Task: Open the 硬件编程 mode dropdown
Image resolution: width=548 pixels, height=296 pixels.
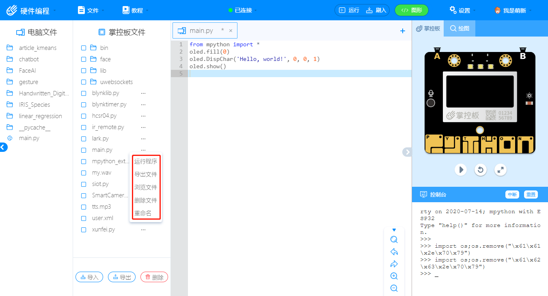Action: [31, 11]
